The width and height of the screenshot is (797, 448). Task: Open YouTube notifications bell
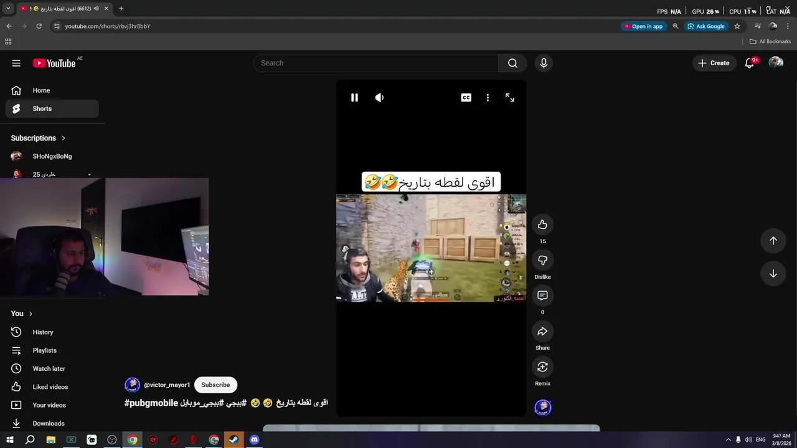click(x=750, y=63)
